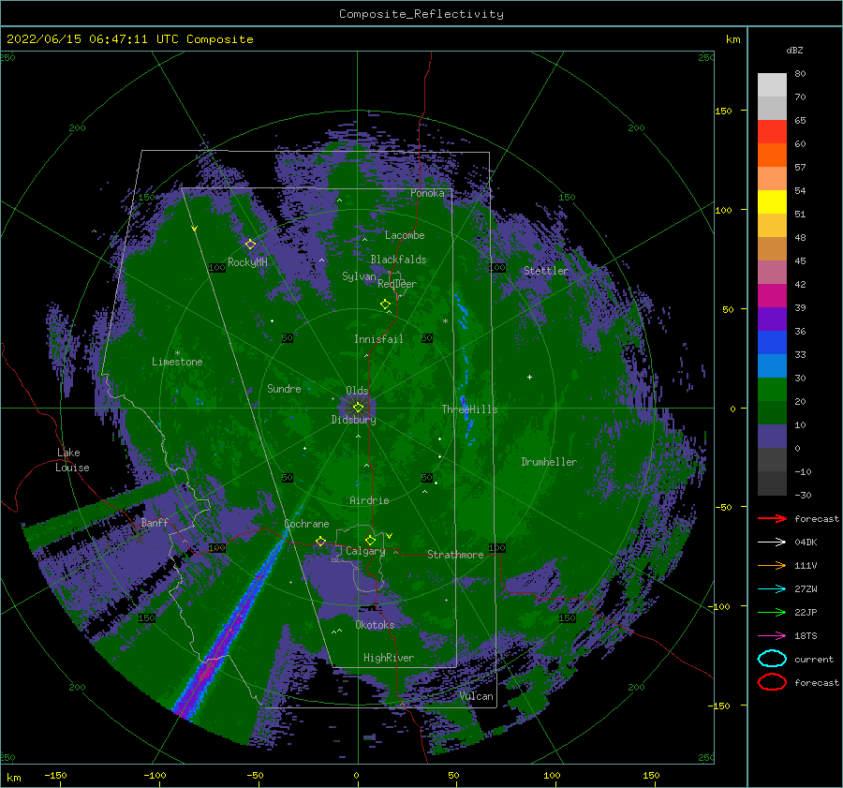Screen dimensions: 843x788
Task: Click the Stettler label
Action: coord(546,271)
